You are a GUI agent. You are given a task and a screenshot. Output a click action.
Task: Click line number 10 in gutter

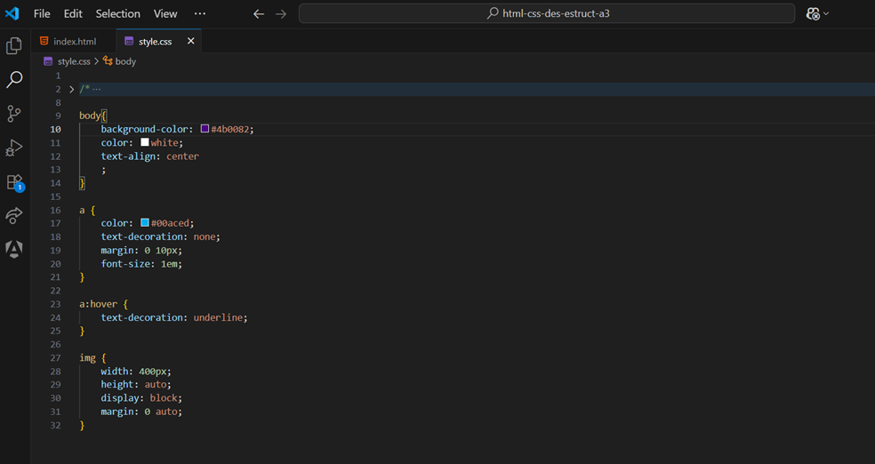coord(55,130)
